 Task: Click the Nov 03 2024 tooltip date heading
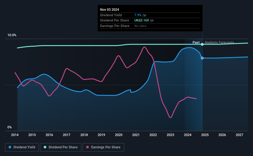tap(110, 10)
